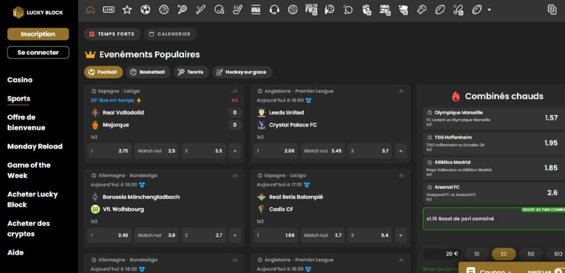Open stats icon for Real Valladolid match
This screenshot has height=273, width=565.
tap(235, 91)
